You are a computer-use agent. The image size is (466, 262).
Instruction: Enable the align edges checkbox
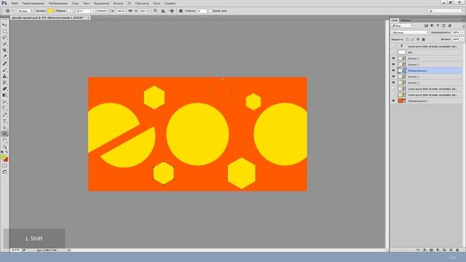(x=210, y=11)
